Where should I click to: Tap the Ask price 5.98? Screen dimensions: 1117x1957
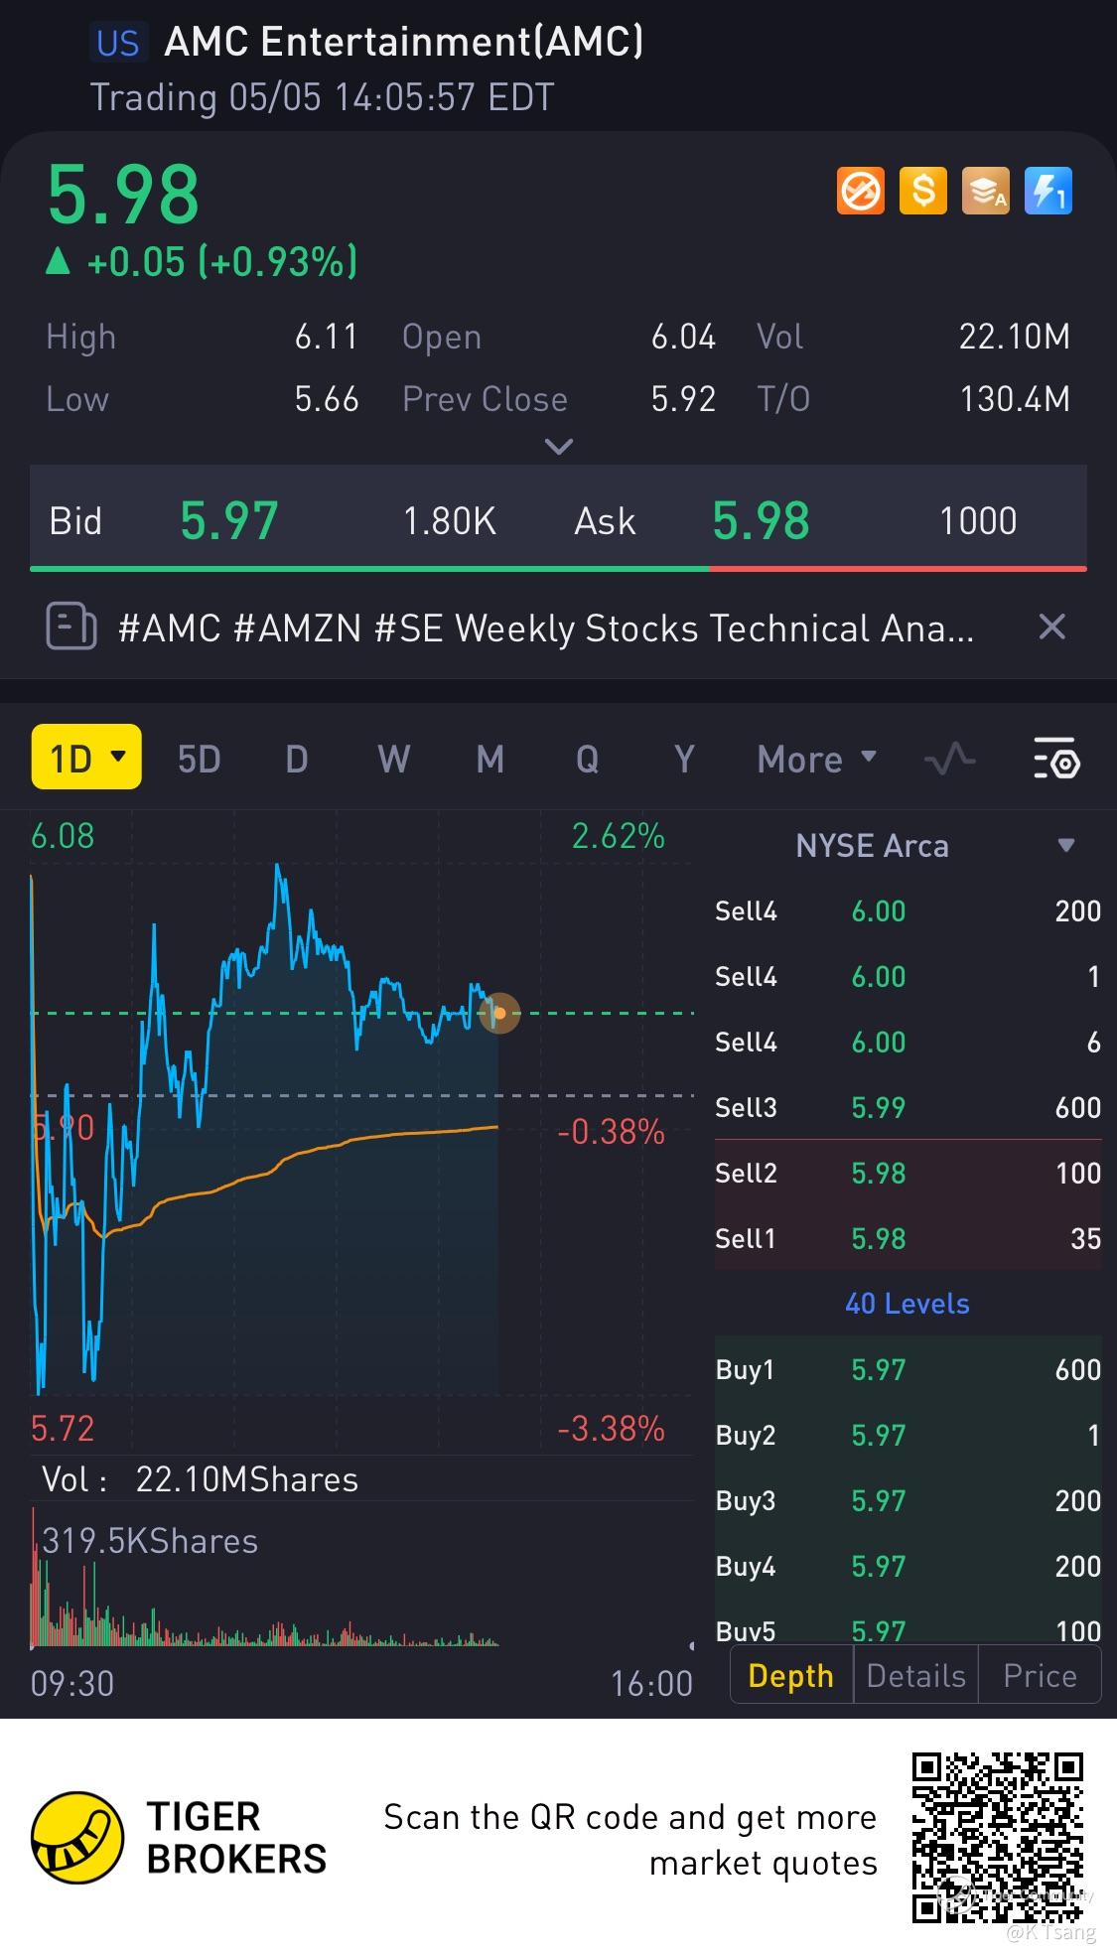(x=762, y=520)
